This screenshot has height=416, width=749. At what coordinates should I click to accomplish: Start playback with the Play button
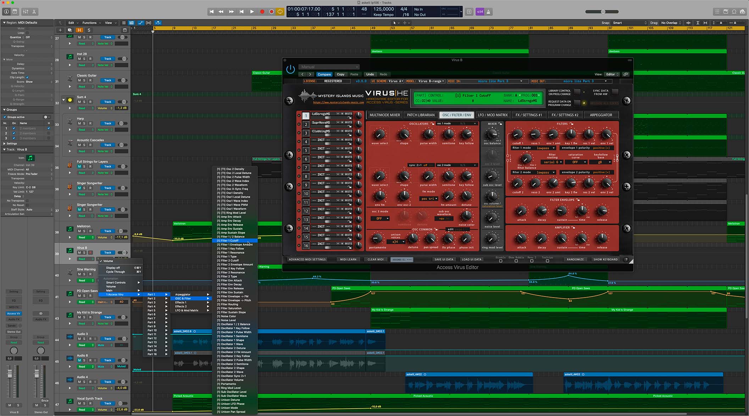[x=252, y=12]
